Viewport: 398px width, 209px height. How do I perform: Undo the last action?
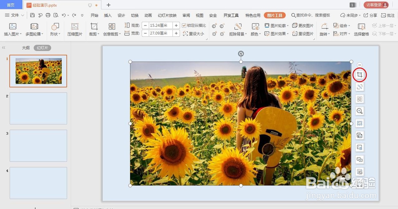click(64, 15)
